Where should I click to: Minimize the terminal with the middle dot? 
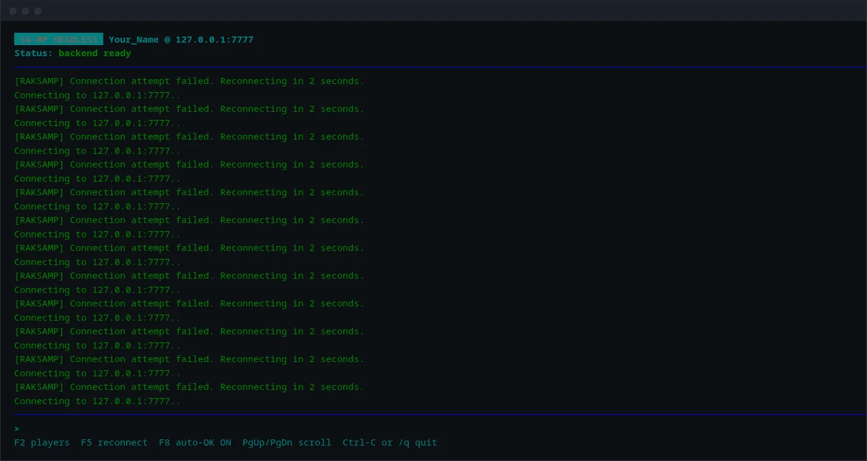point(25,11)
